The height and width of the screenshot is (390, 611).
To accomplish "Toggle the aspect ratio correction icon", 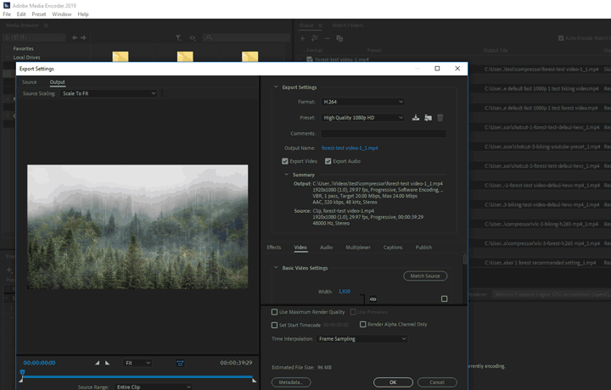I will click(x=180, y=363).
